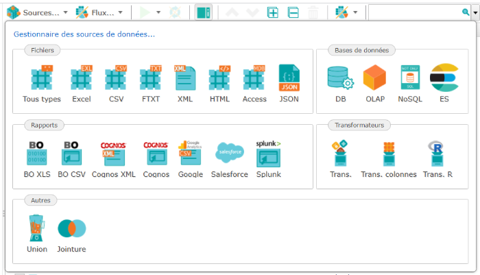Open the Sources dropdown menu

pos(36,12)
